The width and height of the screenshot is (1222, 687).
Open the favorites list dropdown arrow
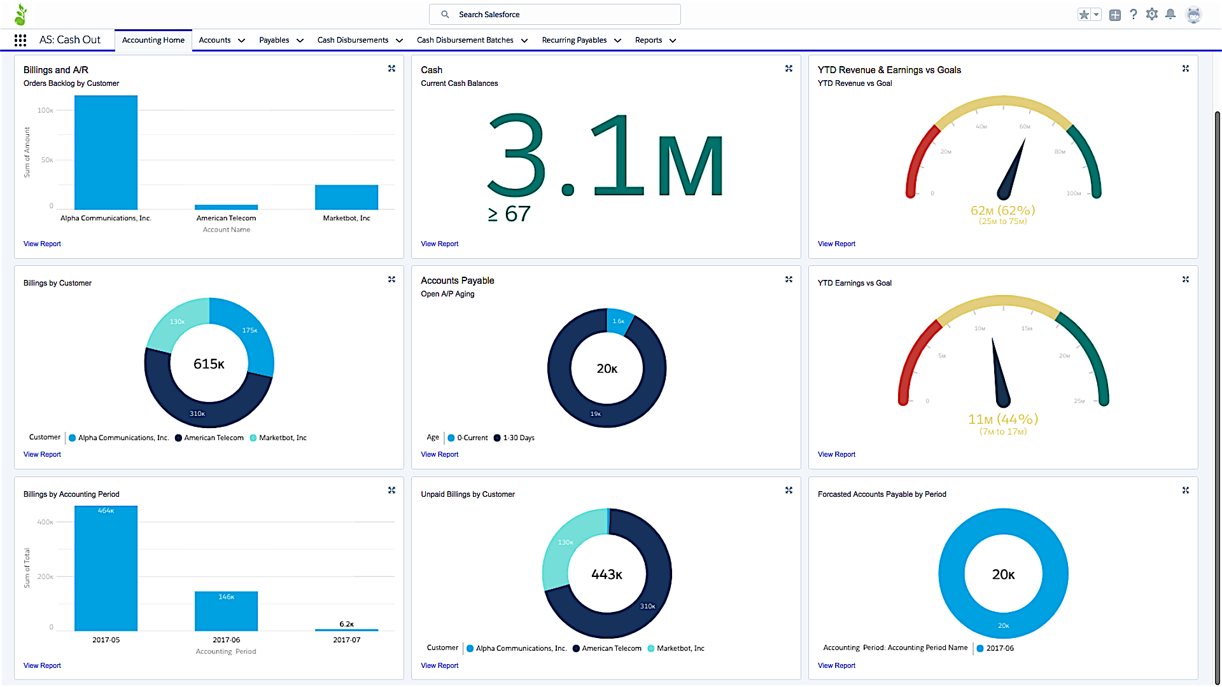click(1096, 15)
